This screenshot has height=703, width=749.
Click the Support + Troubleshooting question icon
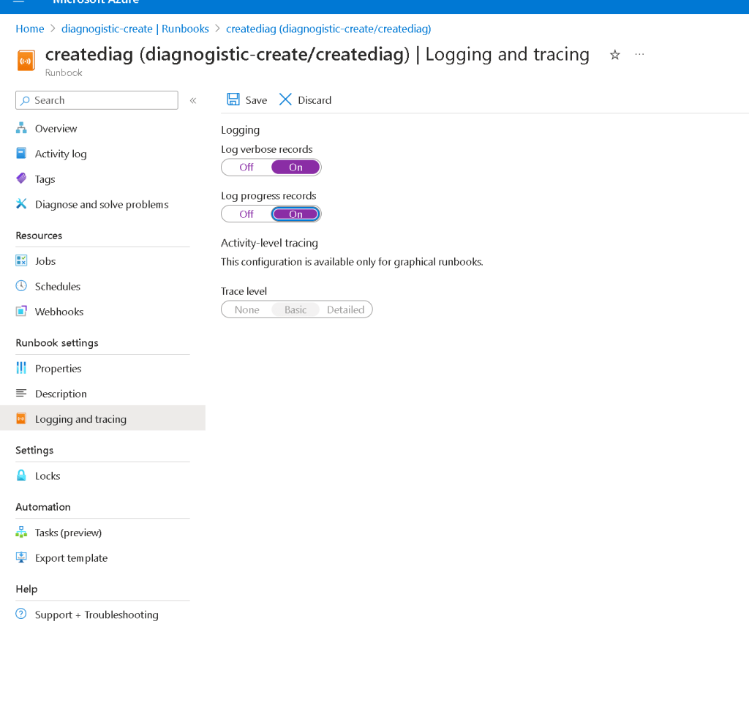click(21, 614)
